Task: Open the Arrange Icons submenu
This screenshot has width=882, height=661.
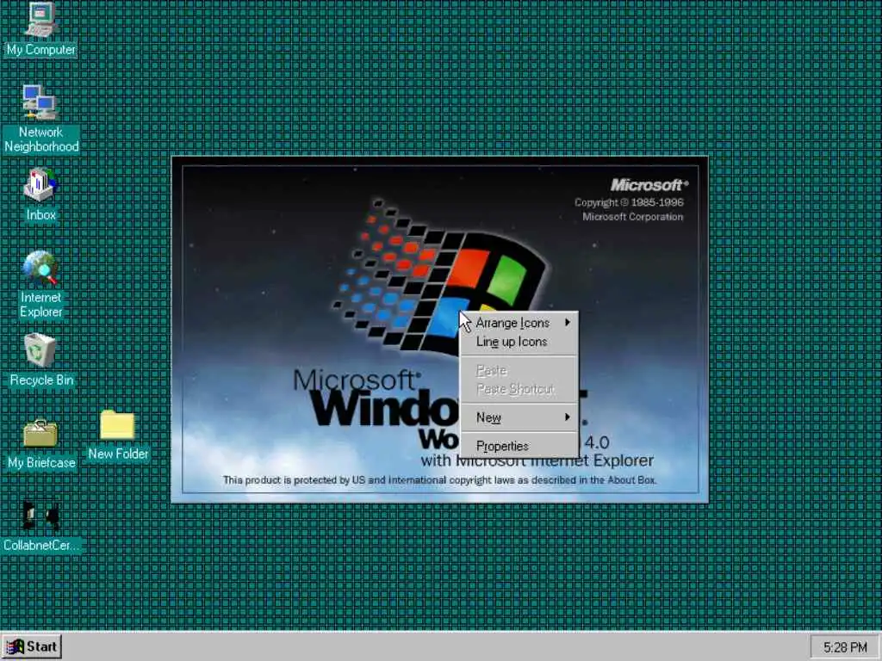Action: click(519, 323)
